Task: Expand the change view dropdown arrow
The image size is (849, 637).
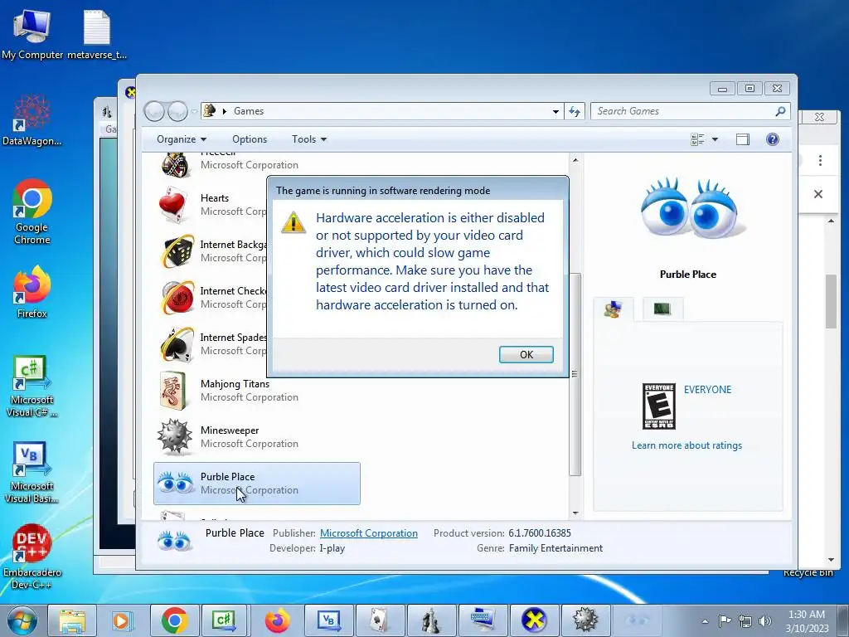Action: (x=715, y=139)
